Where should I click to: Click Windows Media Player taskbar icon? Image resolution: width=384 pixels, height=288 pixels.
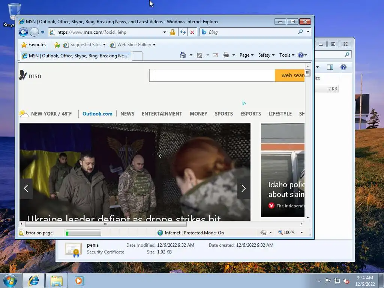click(79, 280)
